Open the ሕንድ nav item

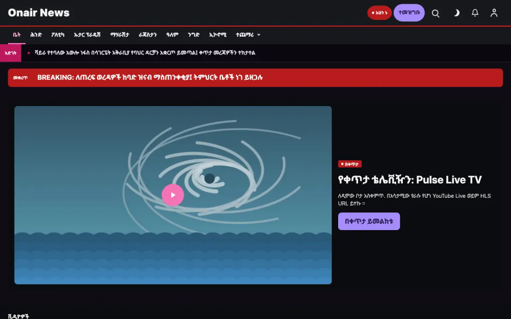[x=36, y=35]
